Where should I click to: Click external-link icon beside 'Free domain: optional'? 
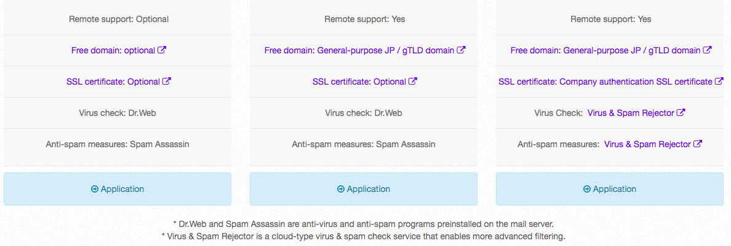click(x=162, y=50)
